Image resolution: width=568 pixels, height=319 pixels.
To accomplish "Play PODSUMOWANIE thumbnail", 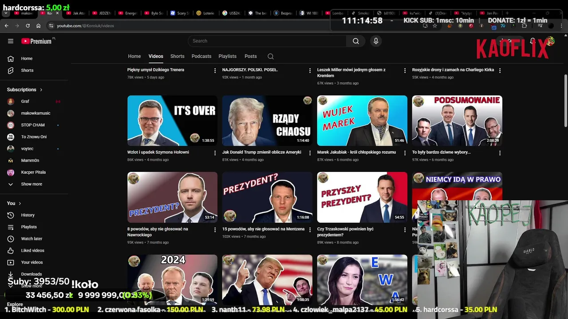I will click(457, 121).
